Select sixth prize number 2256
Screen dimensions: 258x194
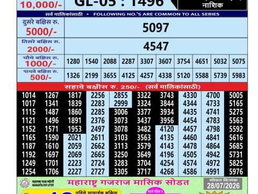coord(98,95)
